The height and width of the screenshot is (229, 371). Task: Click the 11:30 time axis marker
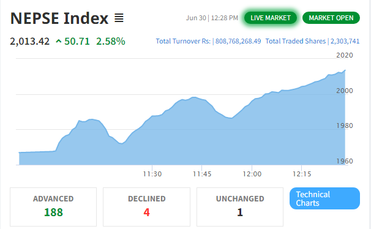coord(152,174)
